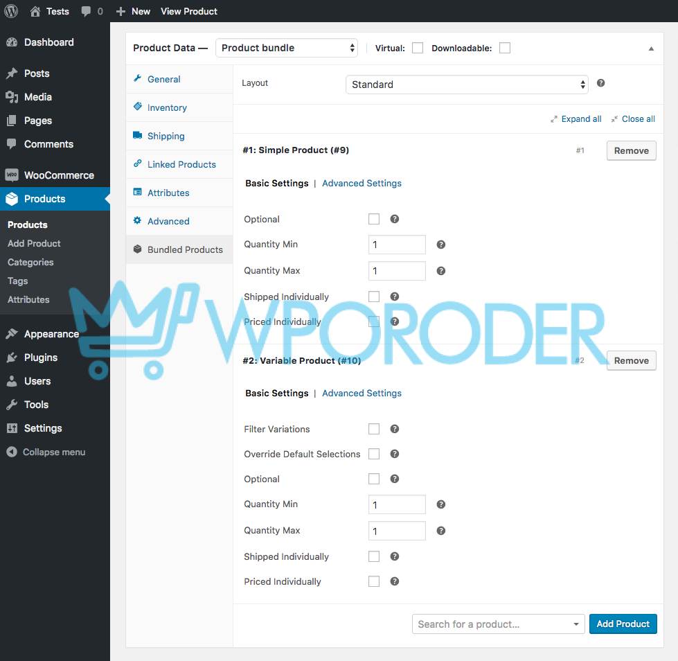Open the Layout Standard dropdown
The image size is (678, 661).
pos(467,85)
